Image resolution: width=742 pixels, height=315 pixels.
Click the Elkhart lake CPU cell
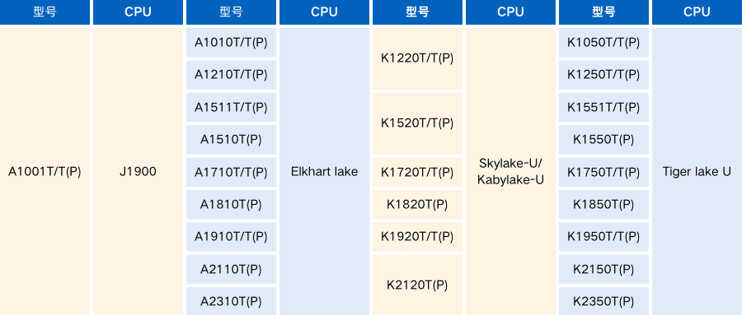coord(324,171)
